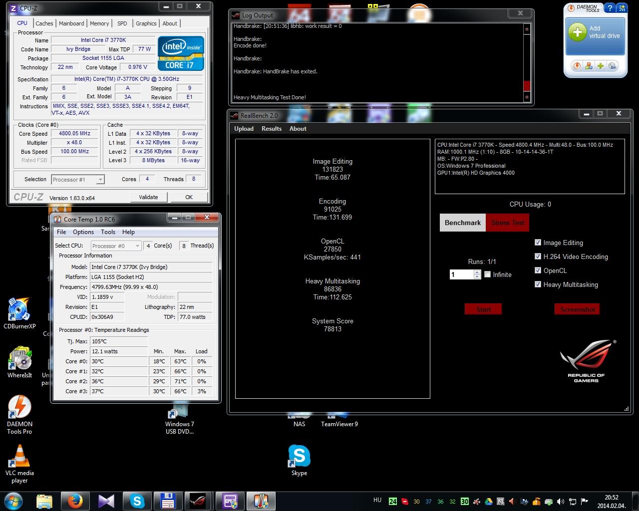Open the Windows Start menu orb
639x511 pixels.
tap(13, 501)
